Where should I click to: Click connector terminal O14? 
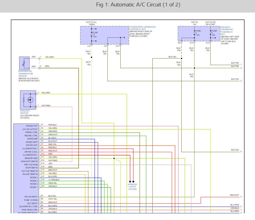pyautogui.click(x=207, y=43)
